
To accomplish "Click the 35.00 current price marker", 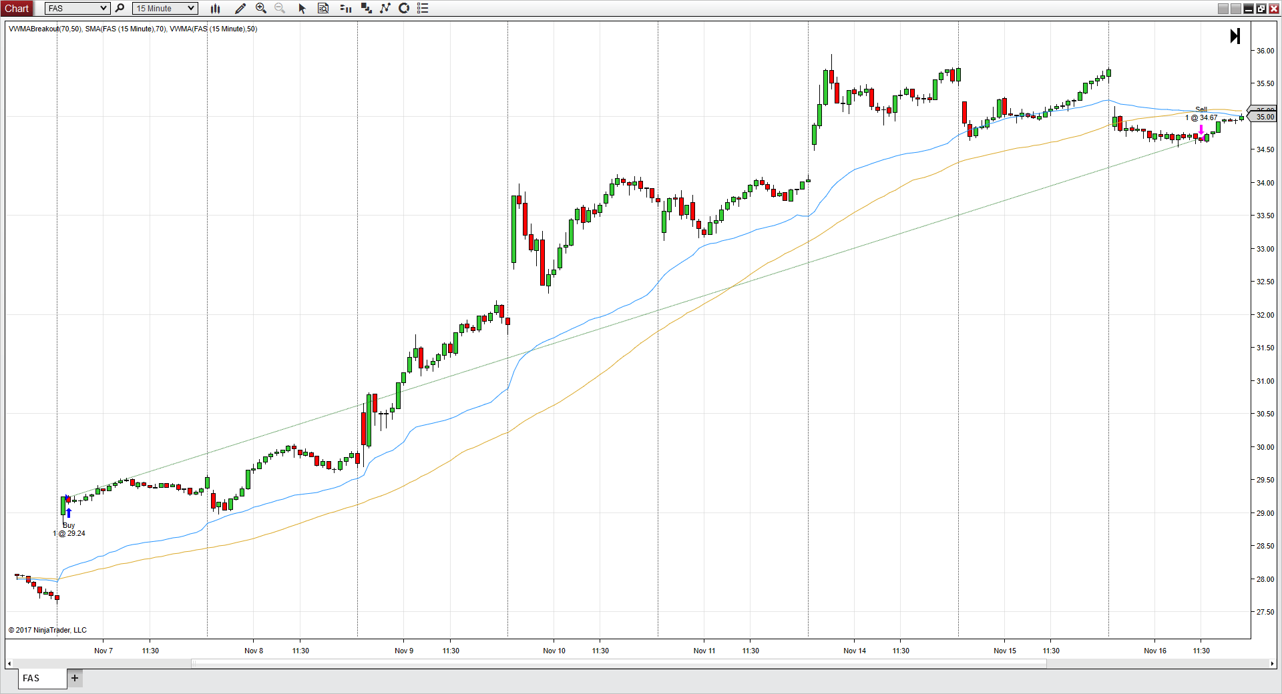I will click(x=1263, y=117).
